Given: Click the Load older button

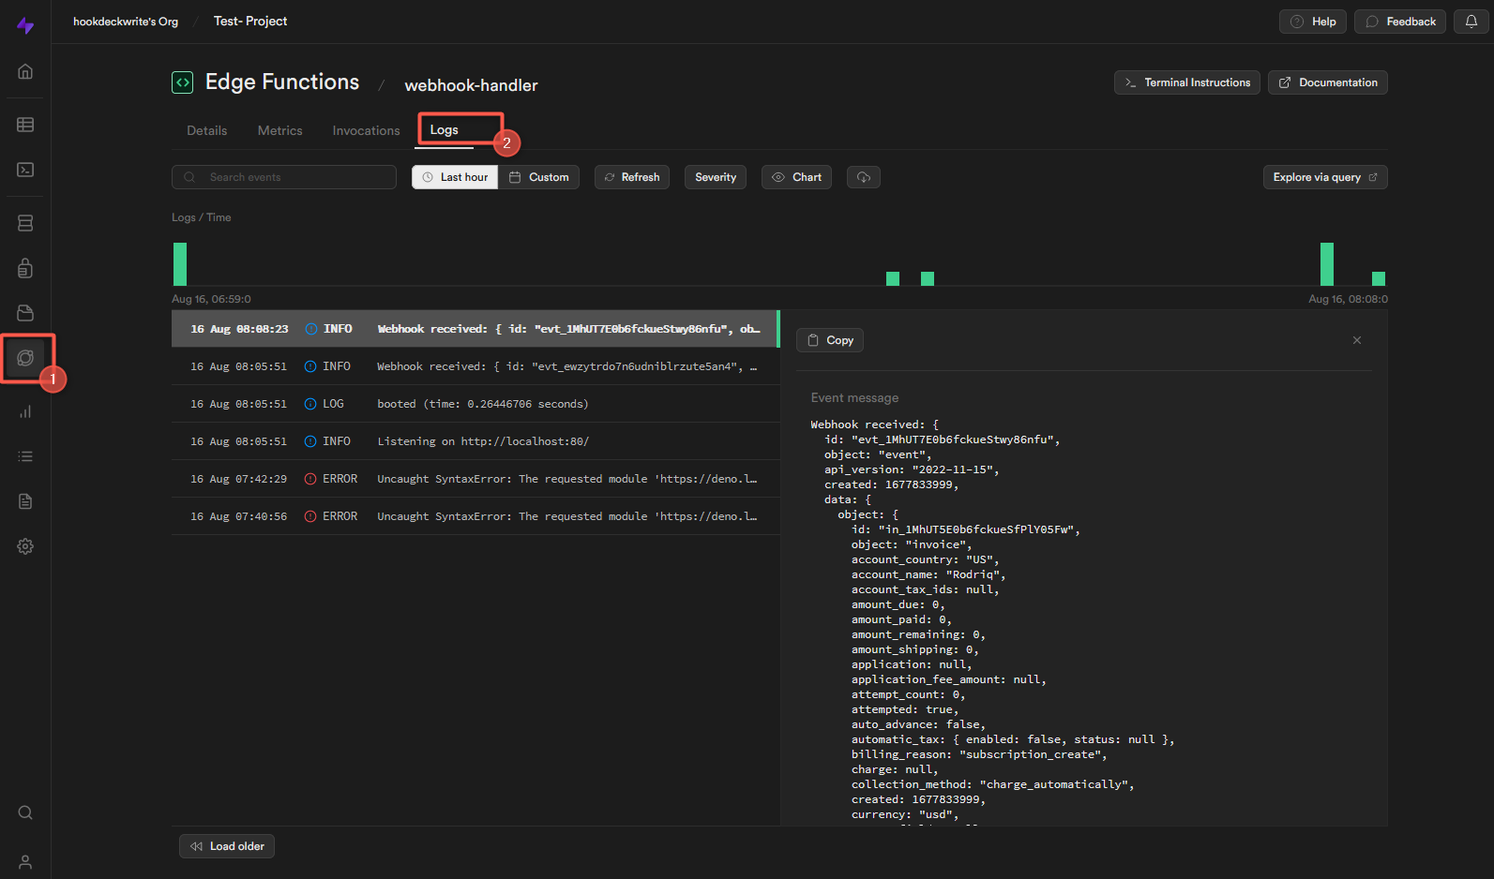Looking at the screenshot, I should click(227, 846).
